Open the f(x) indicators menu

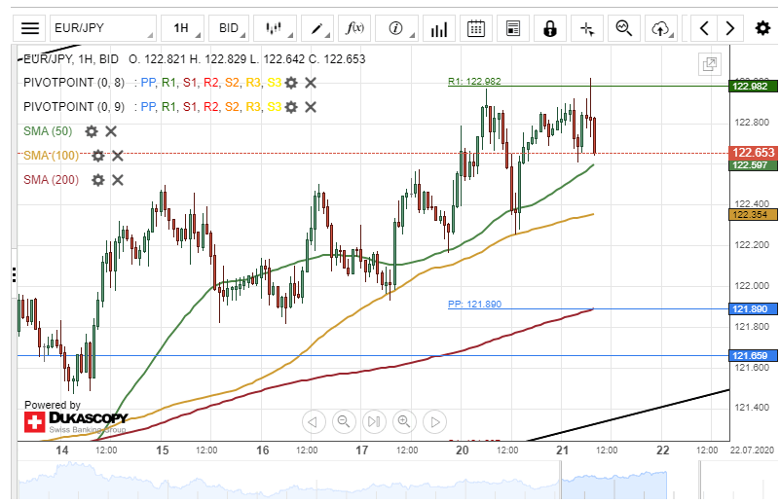tap(356, 28)
